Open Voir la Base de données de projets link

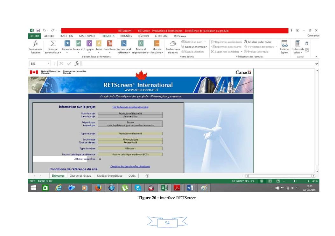tap(130, 107)
